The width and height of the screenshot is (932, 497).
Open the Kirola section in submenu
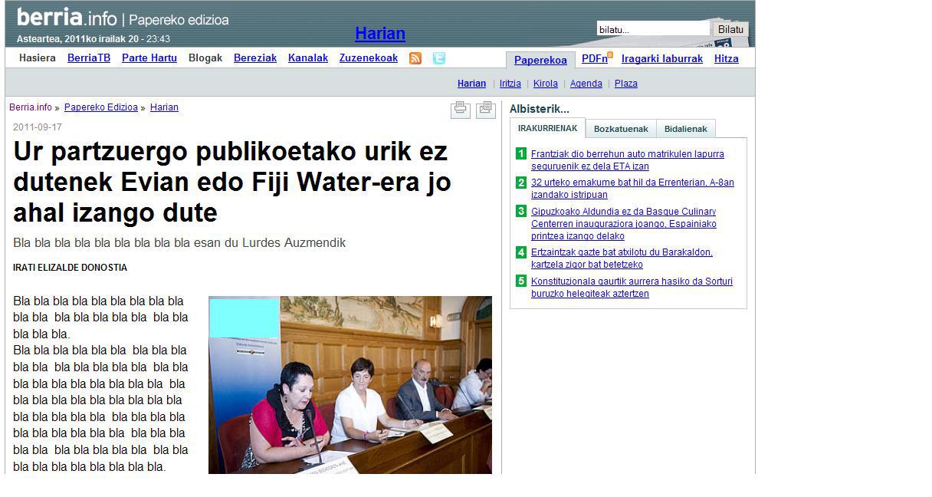546,84
